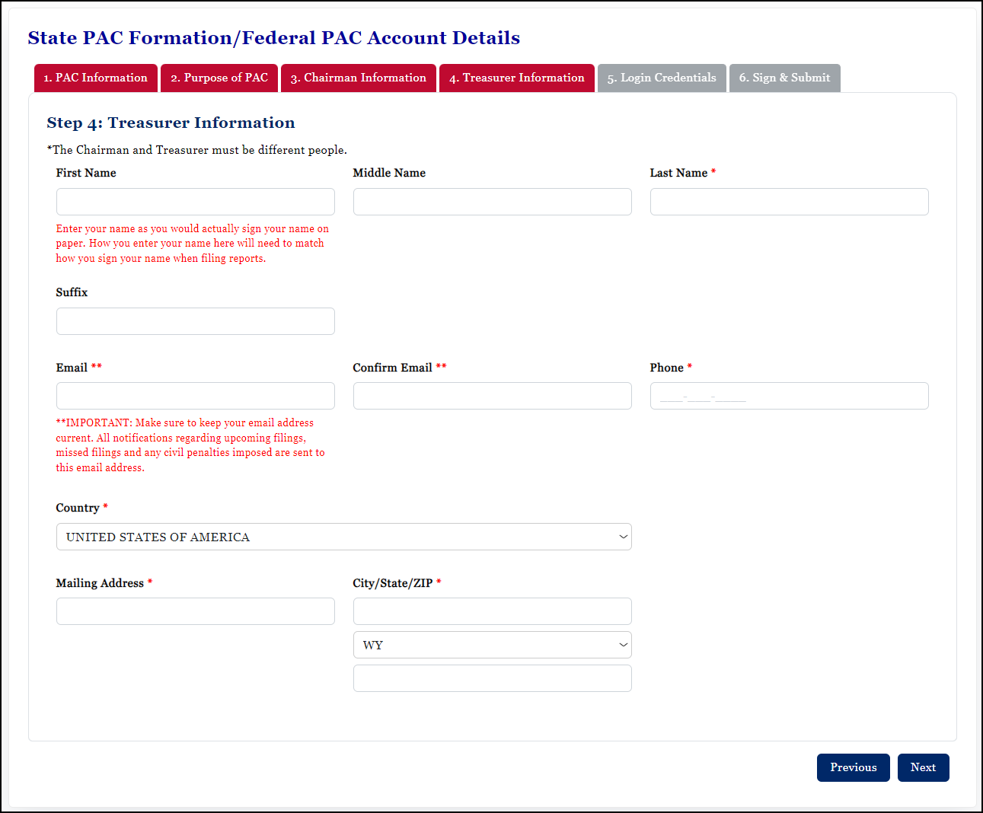
Task: Select the Chairman Information tab
Action: coord(358,78)
